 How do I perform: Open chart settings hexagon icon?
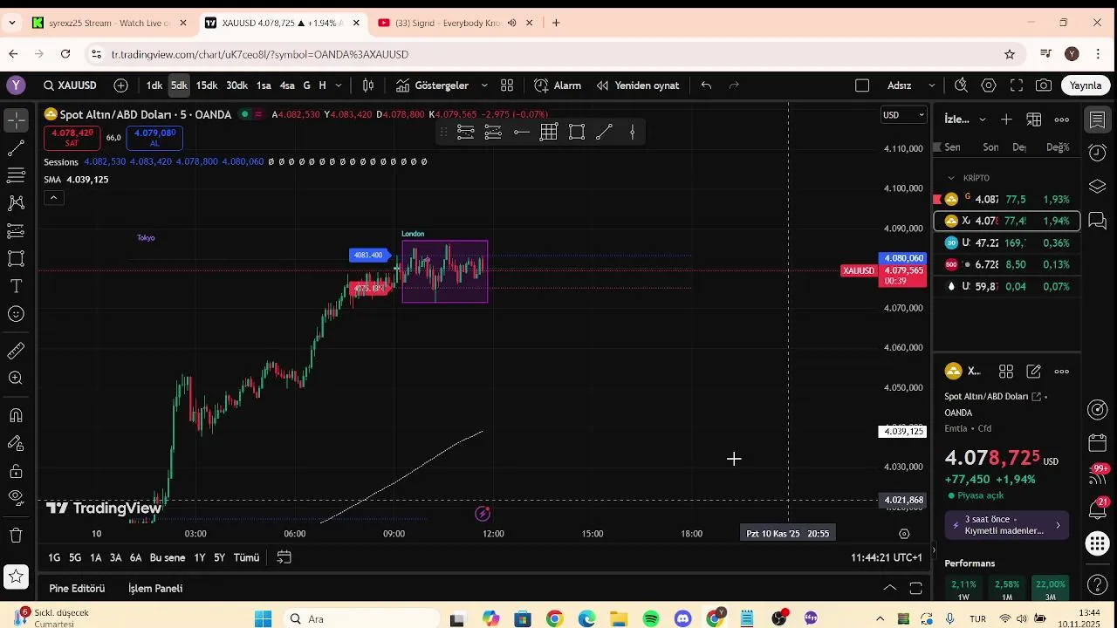tap(989, 85)
